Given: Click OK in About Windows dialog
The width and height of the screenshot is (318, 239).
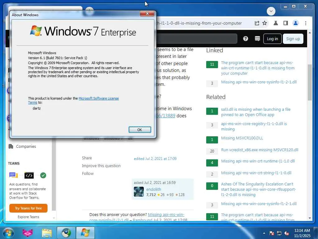Looking at the screenshot, I should point(140,130).
